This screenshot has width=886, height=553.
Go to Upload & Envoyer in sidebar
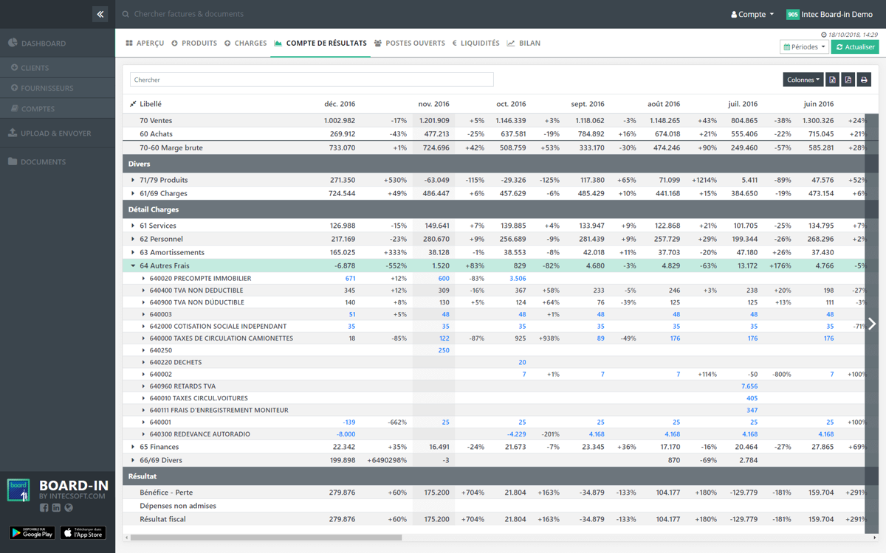(x=55, y=133)
